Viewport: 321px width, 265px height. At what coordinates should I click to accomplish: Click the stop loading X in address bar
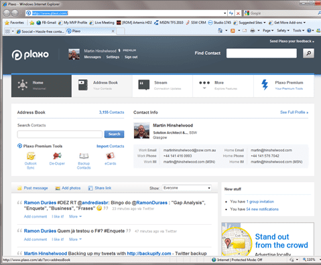238,13
